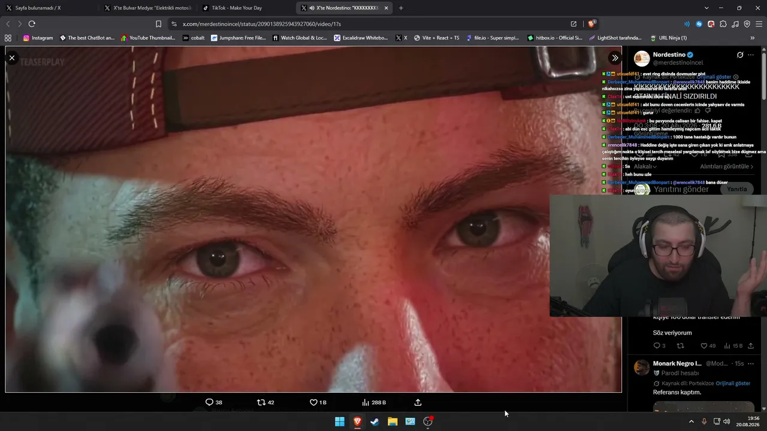This screenshot has width=767, height=431.
Task: Open 'Alıntıları görüntüle' quotes link
Action: click(727, 166)
